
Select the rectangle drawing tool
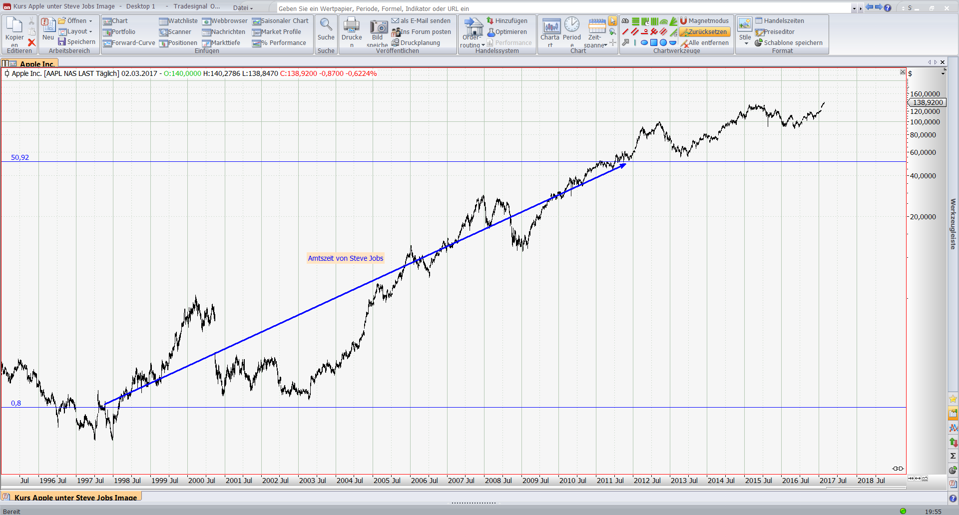point(654,43)
